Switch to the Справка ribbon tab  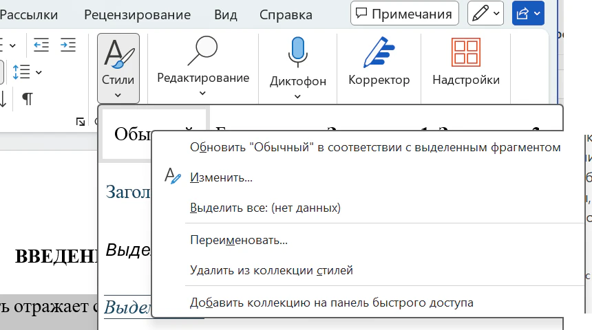point(286,14)
